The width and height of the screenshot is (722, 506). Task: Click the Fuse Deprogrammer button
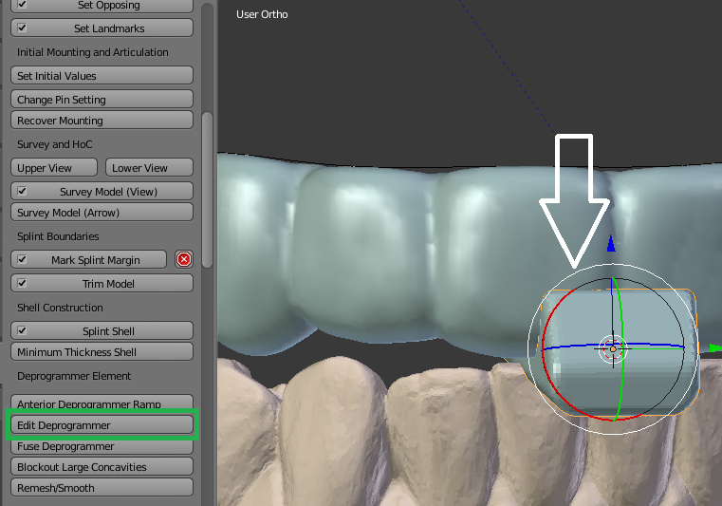pos(102,446)
